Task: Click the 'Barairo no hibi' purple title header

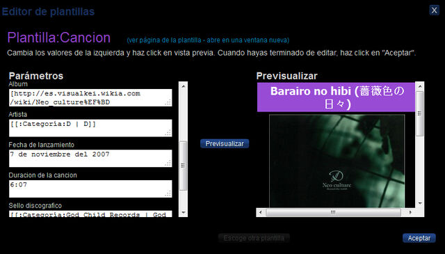Action: (x=336, y=97)
